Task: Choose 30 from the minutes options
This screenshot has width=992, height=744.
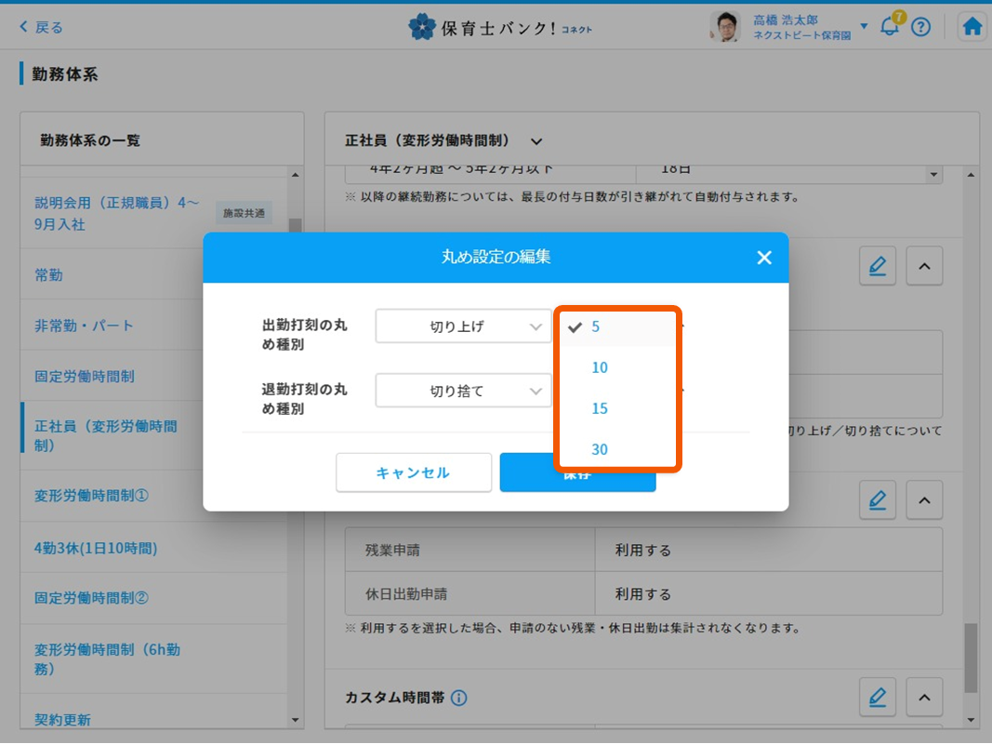Action: pos(600,450)
